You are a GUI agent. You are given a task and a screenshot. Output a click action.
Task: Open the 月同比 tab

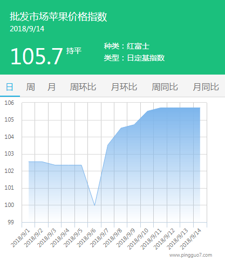(x=206, y=87)
